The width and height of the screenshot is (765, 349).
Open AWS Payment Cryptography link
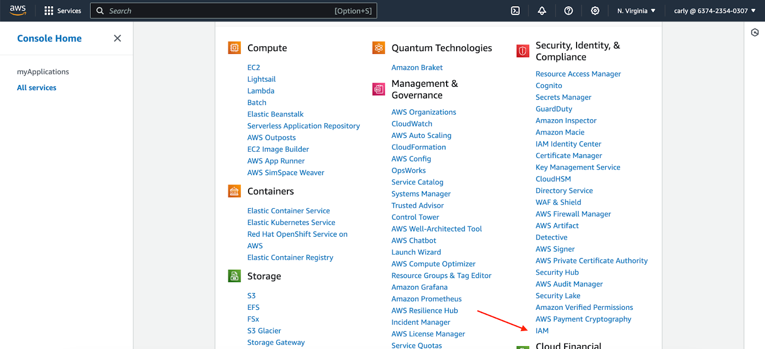(583, 319)
